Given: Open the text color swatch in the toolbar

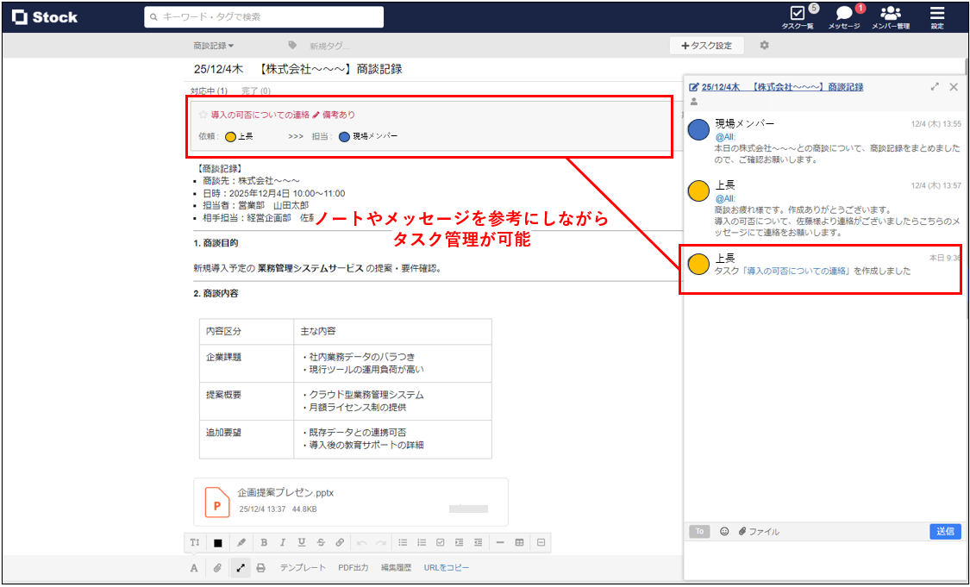Looking at the screenshot, I should coord(219,542).
